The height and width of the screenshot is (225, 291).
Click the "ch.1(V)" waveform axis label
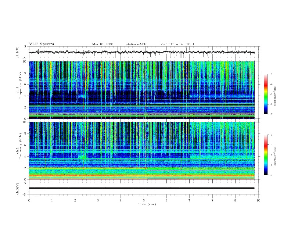18,52
